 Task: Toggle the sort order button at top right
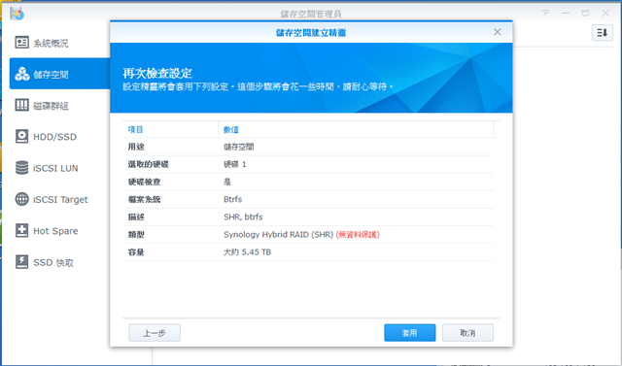[603, 32]
